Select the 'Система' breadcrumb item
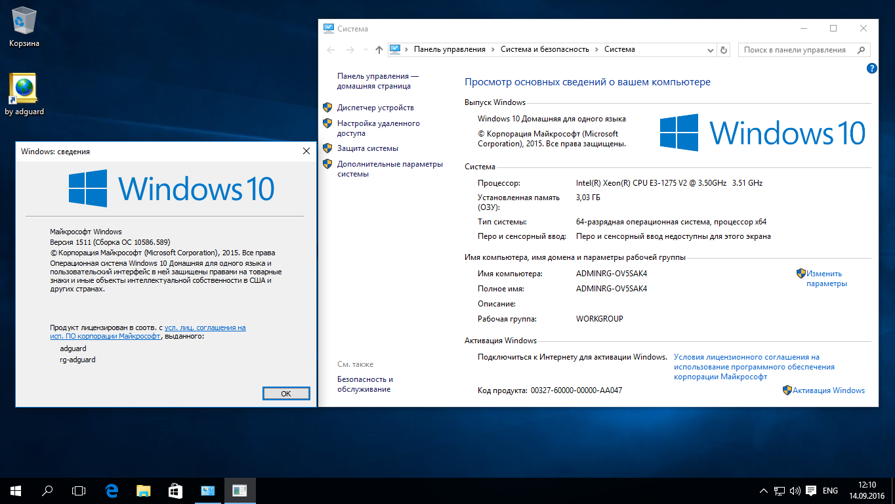895x504 pixels. [619, 49]
